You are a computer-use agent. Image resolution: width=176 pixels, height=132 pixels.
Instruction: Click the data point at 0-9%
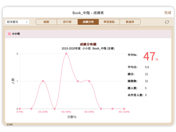[x=20, y=109]
